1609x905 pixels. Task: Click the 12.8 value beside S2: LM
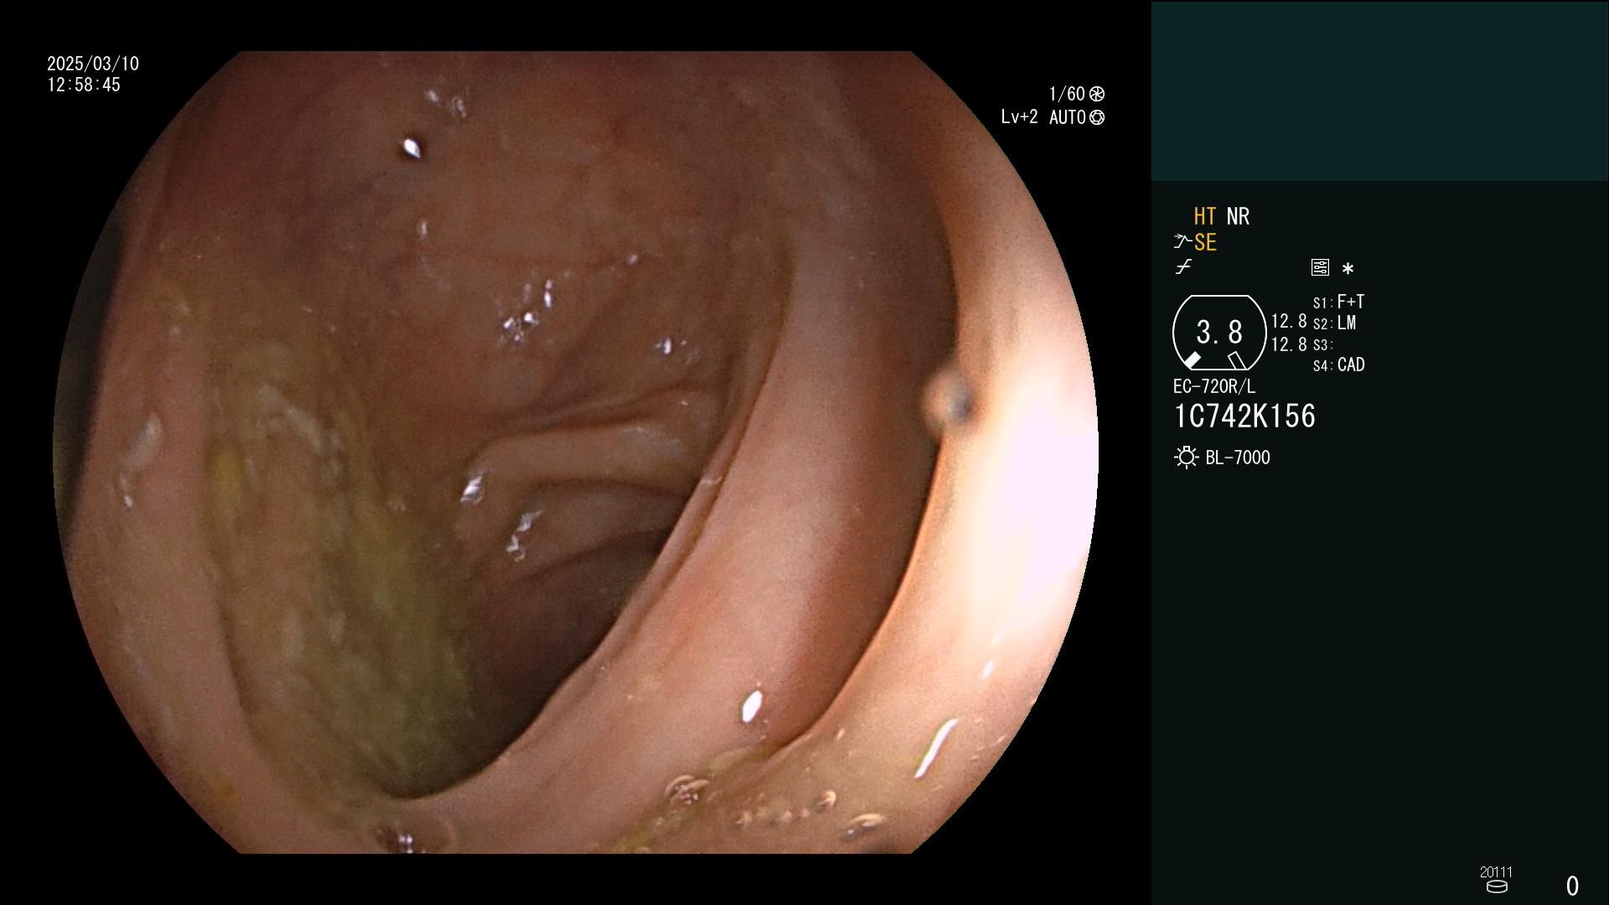point(1289,322)
